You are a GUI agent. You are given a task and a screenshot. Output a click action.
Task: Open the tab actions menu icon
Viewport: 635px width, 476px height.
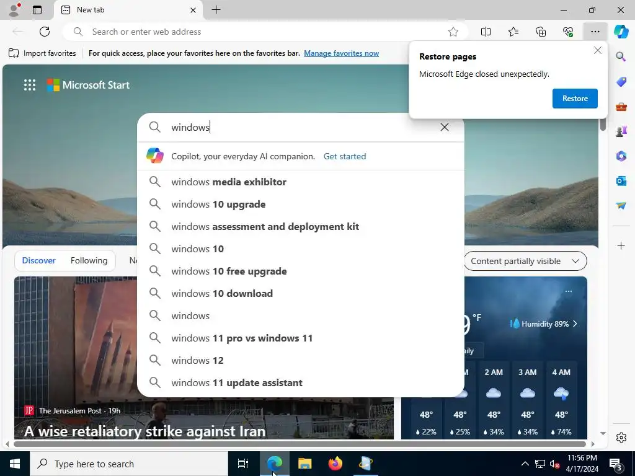(x=37, y=10)
